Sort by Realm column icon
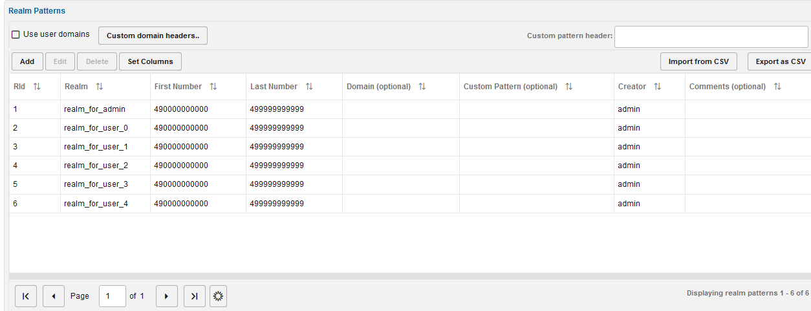This screenshot has height=311, width=811. (x=100, y=87)
